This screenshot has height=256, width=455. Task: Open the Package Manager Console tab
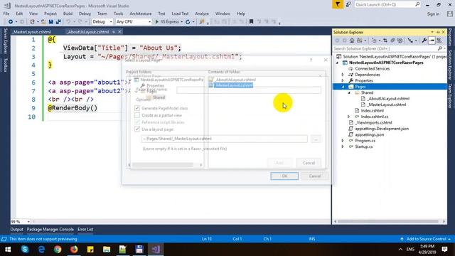pyautogui.click(x=50, y=229)
